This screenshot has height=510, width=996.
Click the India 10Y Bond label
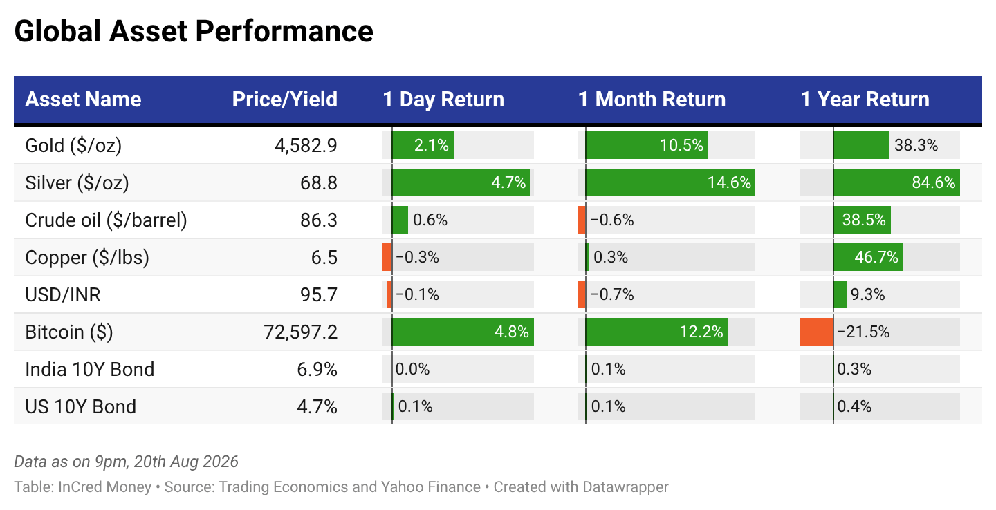pos(90,370)
